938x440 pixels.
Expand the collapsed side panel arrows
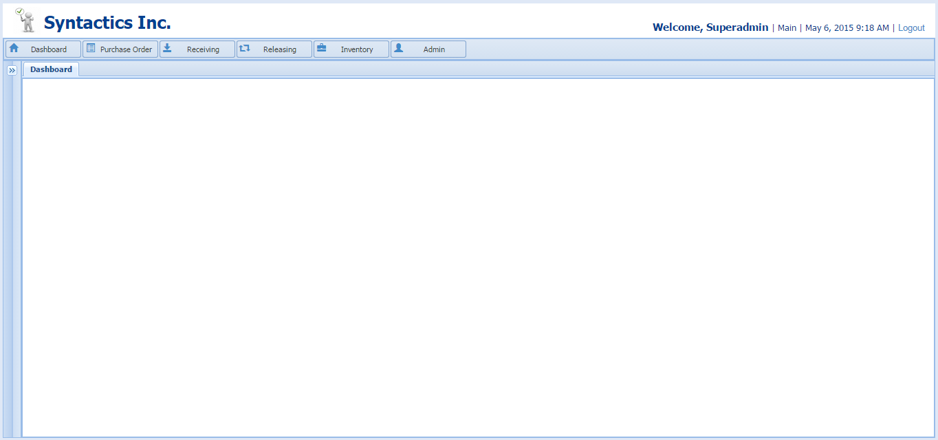point(12,71)
